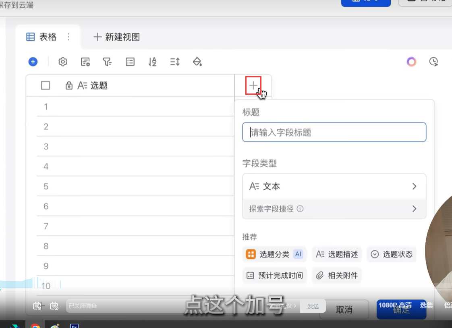The height and width of the screenshot is (328, 452).
Task: Open the history clock icon
Action: pos(433,62)
